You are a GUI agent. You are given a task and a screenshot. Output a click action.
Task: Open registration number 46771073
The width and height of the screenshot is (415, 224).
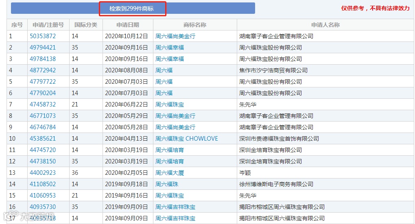pos(43,115)
